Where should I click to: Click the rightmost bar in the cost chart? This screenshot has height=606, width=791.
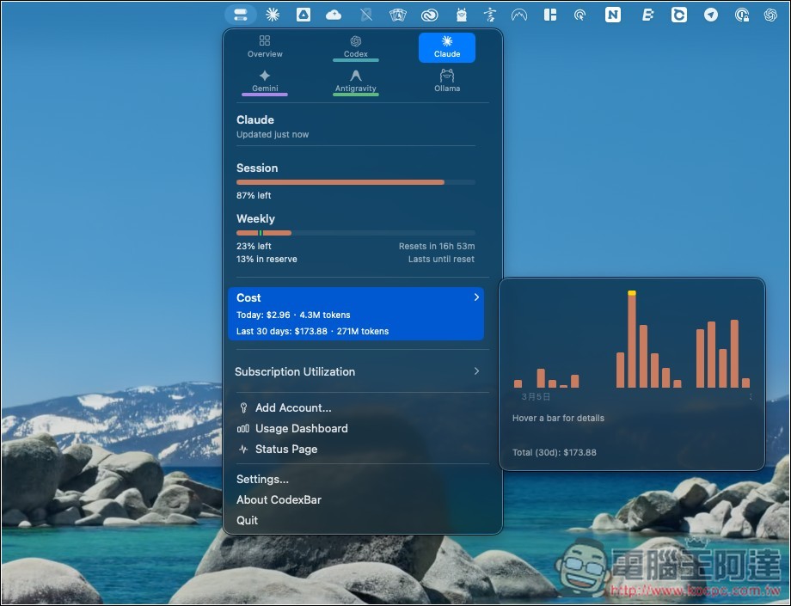pyautogui.click(x=745, y=383)
